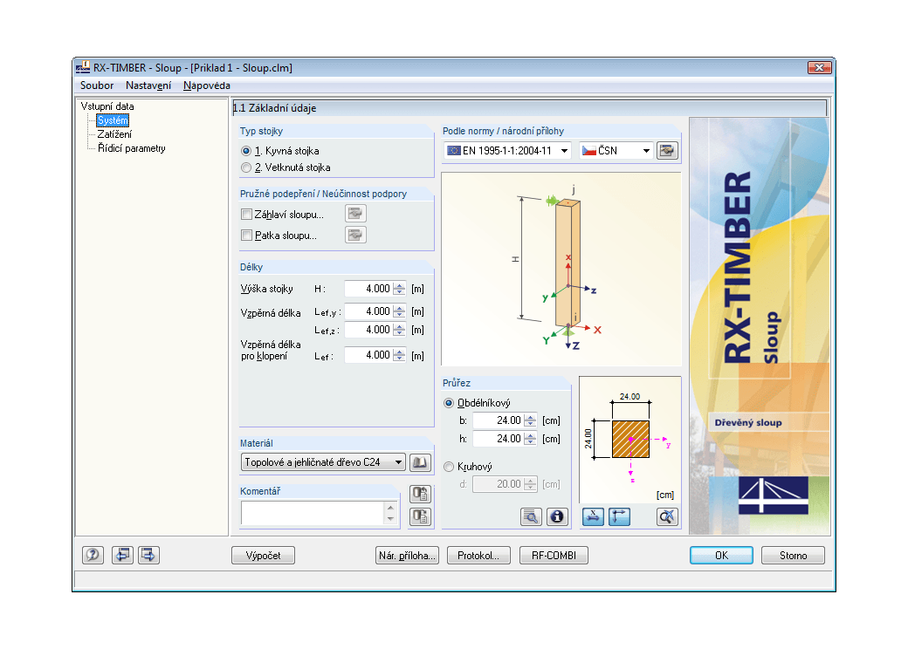Screen dimensions: 908x649
Task: Adjust the Výška stojky H stepper arrows
Action: tap(399, 289)
